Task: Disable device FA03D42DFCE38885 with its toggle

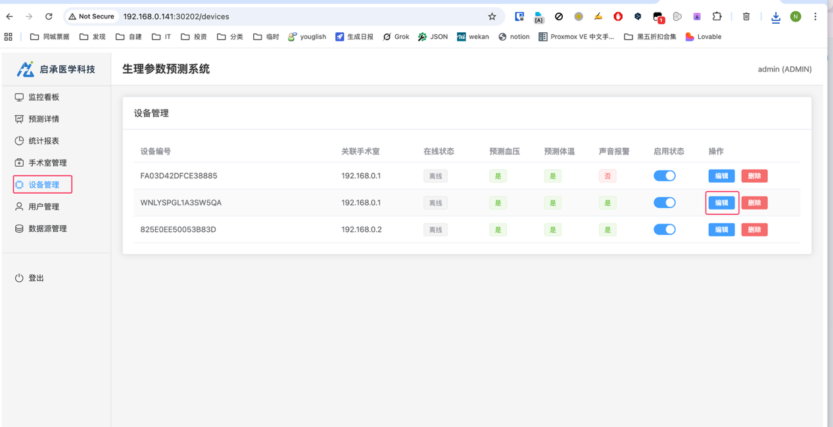Action: [664, 176]
